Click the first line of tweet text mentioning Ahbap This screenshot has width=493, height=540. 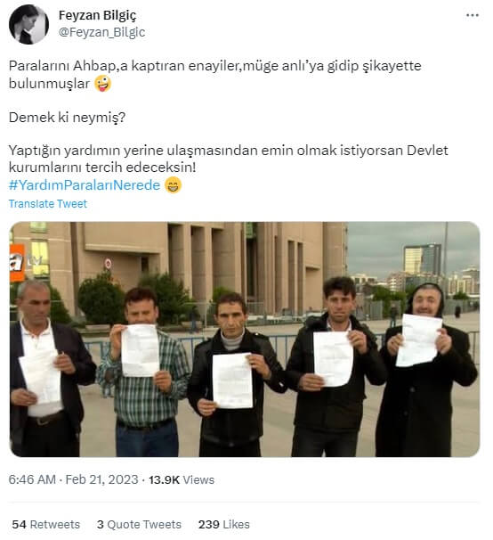click(215, 65)
